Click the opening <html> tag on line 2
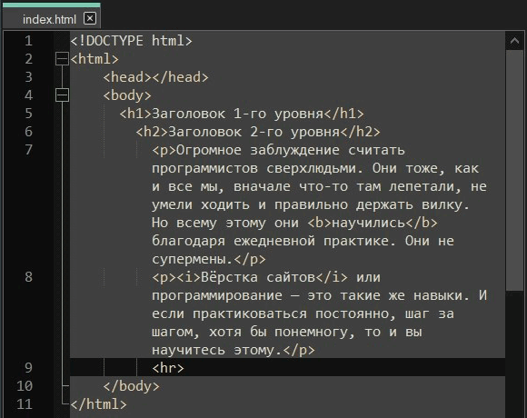This screenshot has height=418, width=527. [x=94, y=59]
